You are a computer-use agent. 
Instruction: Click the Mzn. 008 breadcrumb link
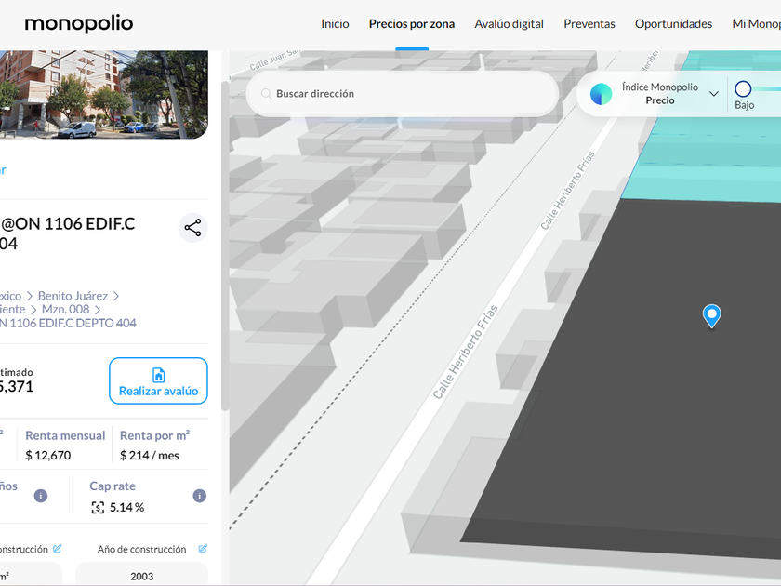[65, 310]
